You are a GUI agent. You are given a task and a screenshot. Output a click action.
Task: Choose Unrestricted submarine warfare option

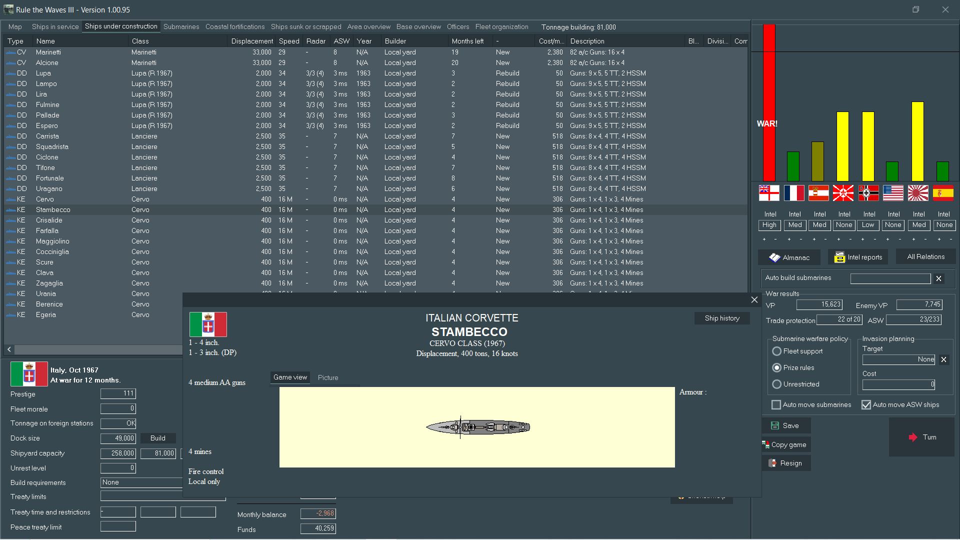[x=776, y=384]
